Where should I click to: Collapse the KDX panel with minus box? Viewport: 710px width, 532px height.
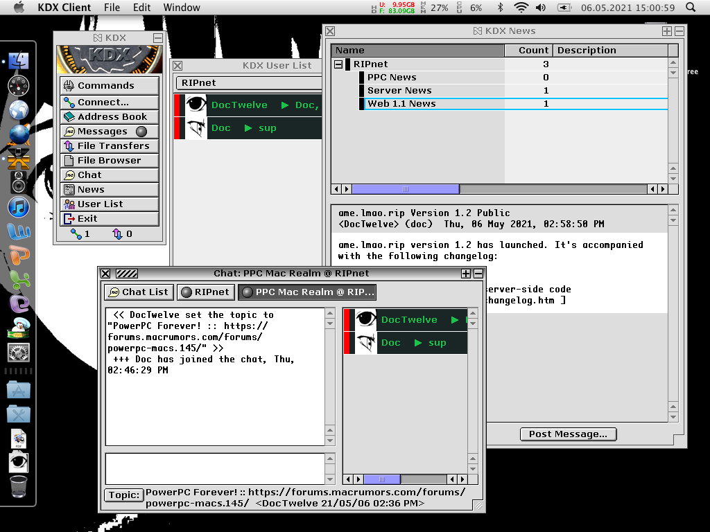158,38
